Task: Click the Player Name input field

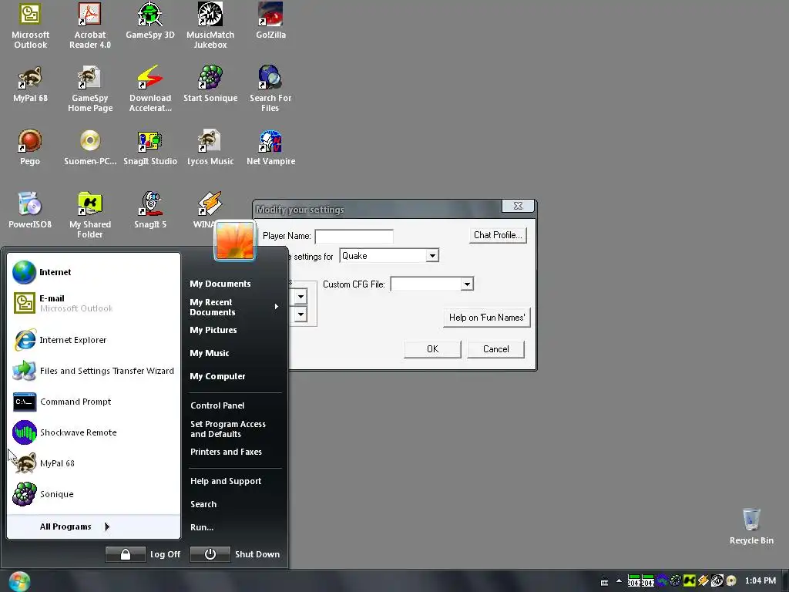Action: 354,236
